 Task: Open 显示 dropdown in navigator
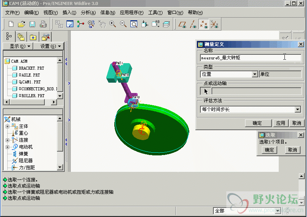pyautogui.click(x=18, y=46)
